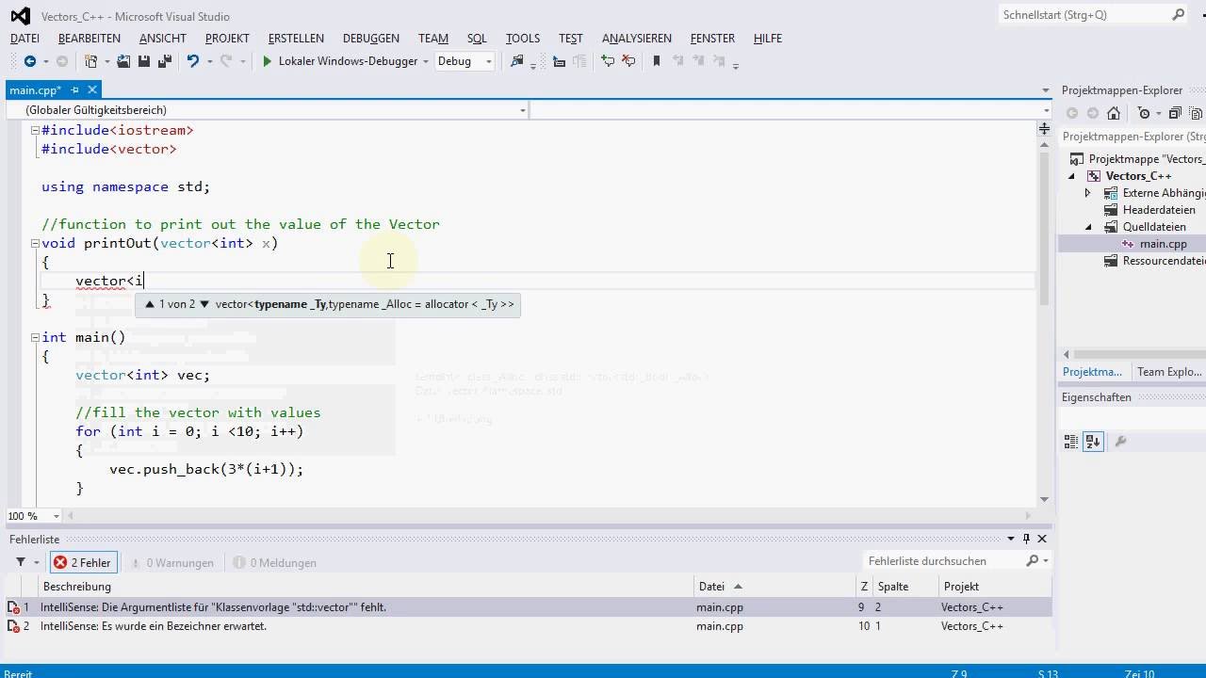The height and width of the screenshot is (678, 1206).
Task: Click the navigate backward arrow icon
Action: tap(30, 61)
